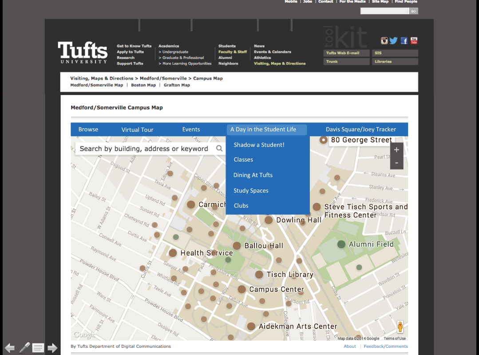
Task: Open the Boston Map link
Action: [143, 85]
